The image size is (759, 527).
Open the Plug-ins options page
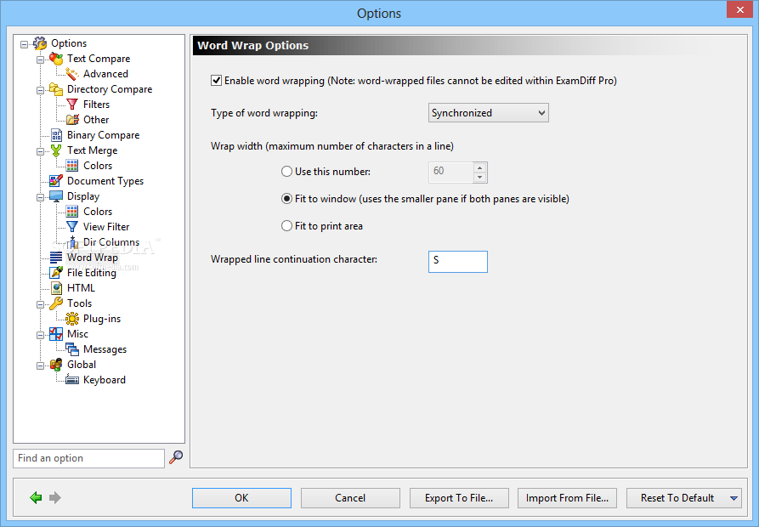[102, 319]
